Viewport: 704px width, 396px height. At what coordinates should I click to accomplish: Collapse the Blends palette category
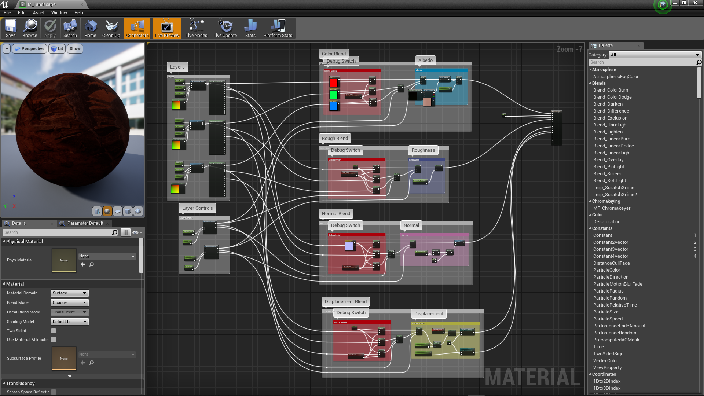point(590,83)
